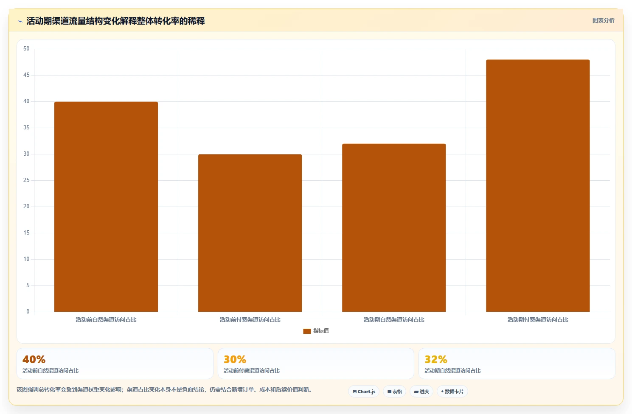Screen dimensions: 632x414
Task: Select the 活动期自然渠道访问占比 bar
Action: [x=394, y=228]
